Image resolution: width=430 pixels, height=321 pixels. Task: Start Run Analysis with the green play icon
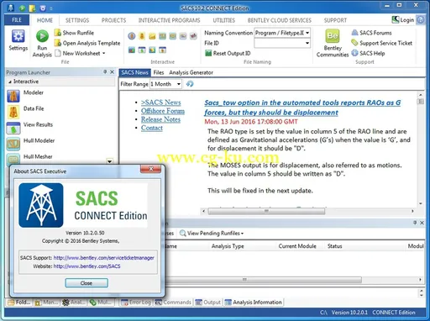click(42, 36)
